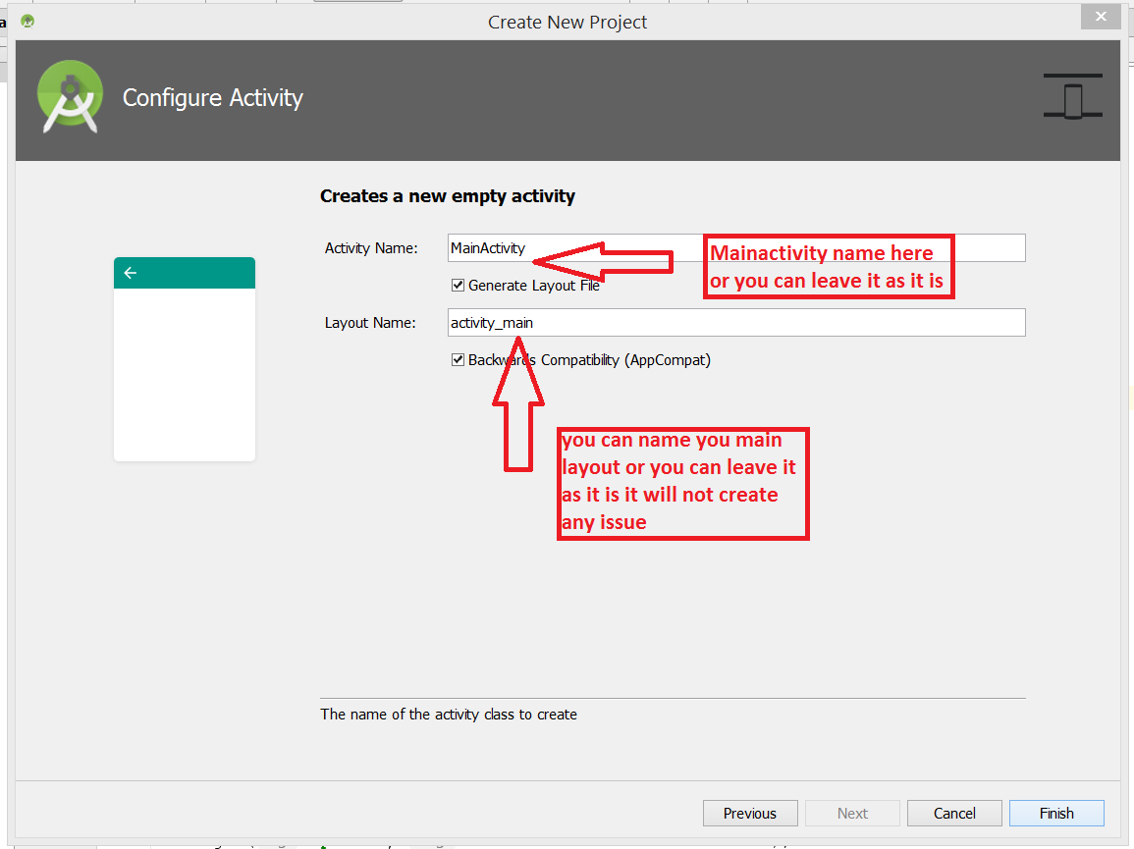Close the Create New Project dialog
1134x849 pixels.
1100,17
